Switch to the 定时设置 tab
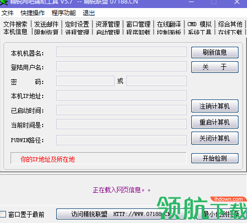247x223 pixels. (x=77, y=24)
